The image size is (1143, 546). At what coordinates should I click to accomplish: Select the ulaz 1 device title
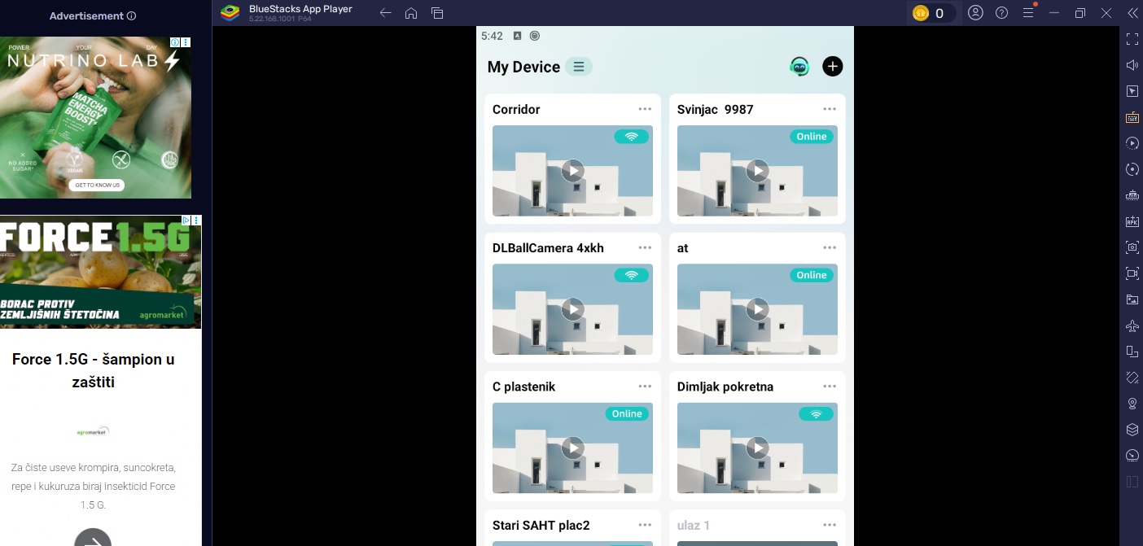click(694, 525)
